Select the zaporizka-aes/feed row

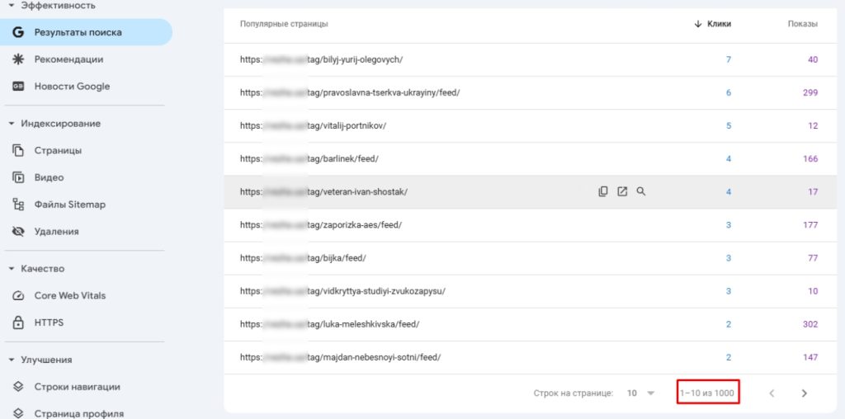click(x=531, y=225)
